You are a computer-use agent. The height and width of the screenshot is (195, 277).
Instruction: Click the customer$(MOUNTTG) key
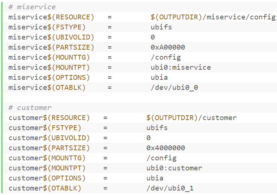[x=47, y=158]
